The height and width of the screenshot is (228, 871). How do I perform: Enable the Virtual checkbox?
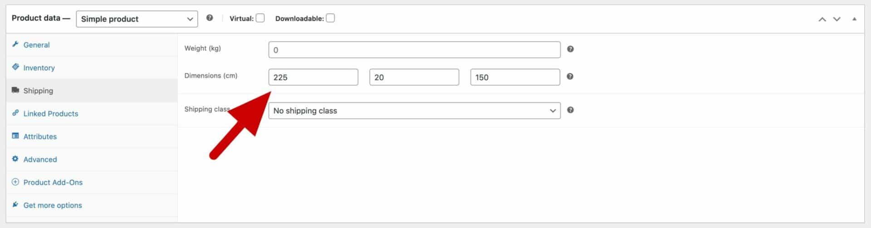coord(260,18)
